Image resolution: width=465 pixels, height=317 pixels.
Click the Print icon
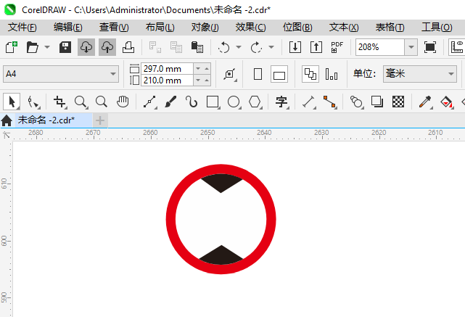pyautogui.click(x=128, y=47)
